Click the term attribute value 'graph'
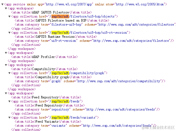The height and width of the screenshot is (131, 176). click(x=56, y=81)
